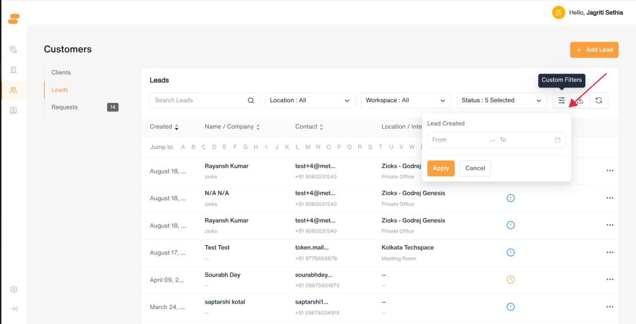
Task: Click the search magnifier icon
Action: point(251,100)
